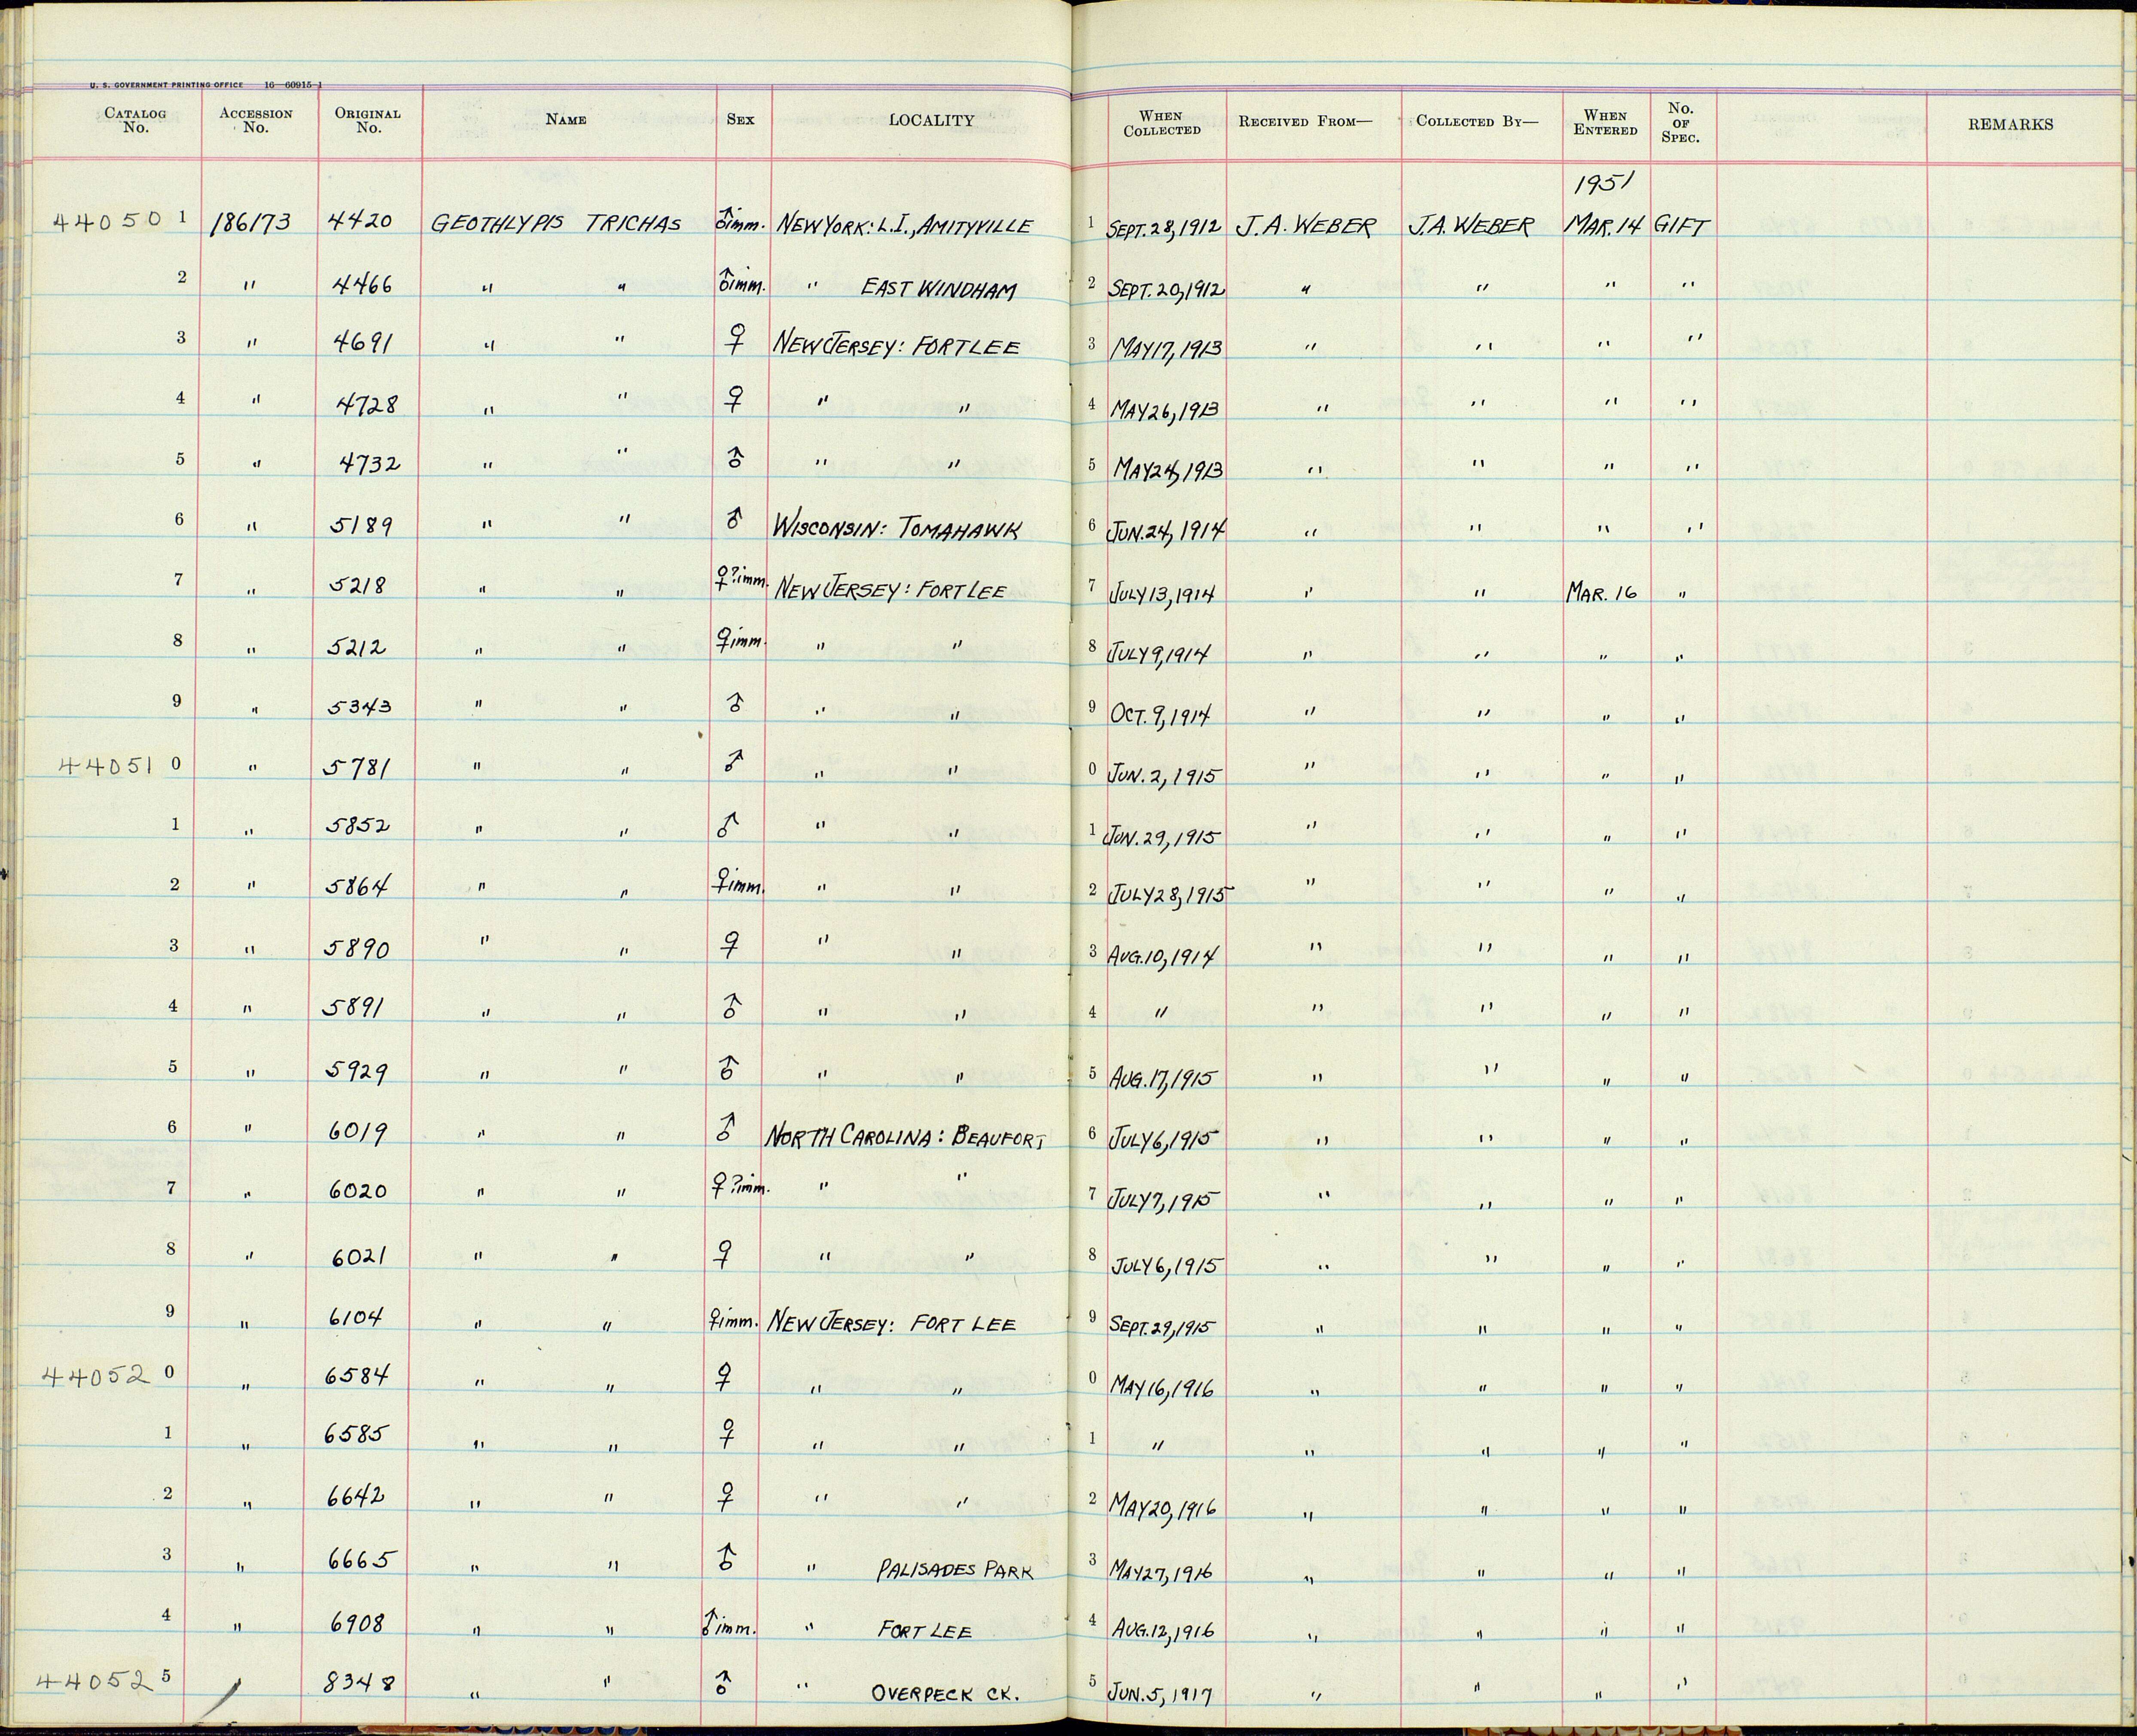The height and width of the screenshot is (1736, 2137).
Task: Click the date 'Oct. 9, 1914'
Action: pos(1161,715)
